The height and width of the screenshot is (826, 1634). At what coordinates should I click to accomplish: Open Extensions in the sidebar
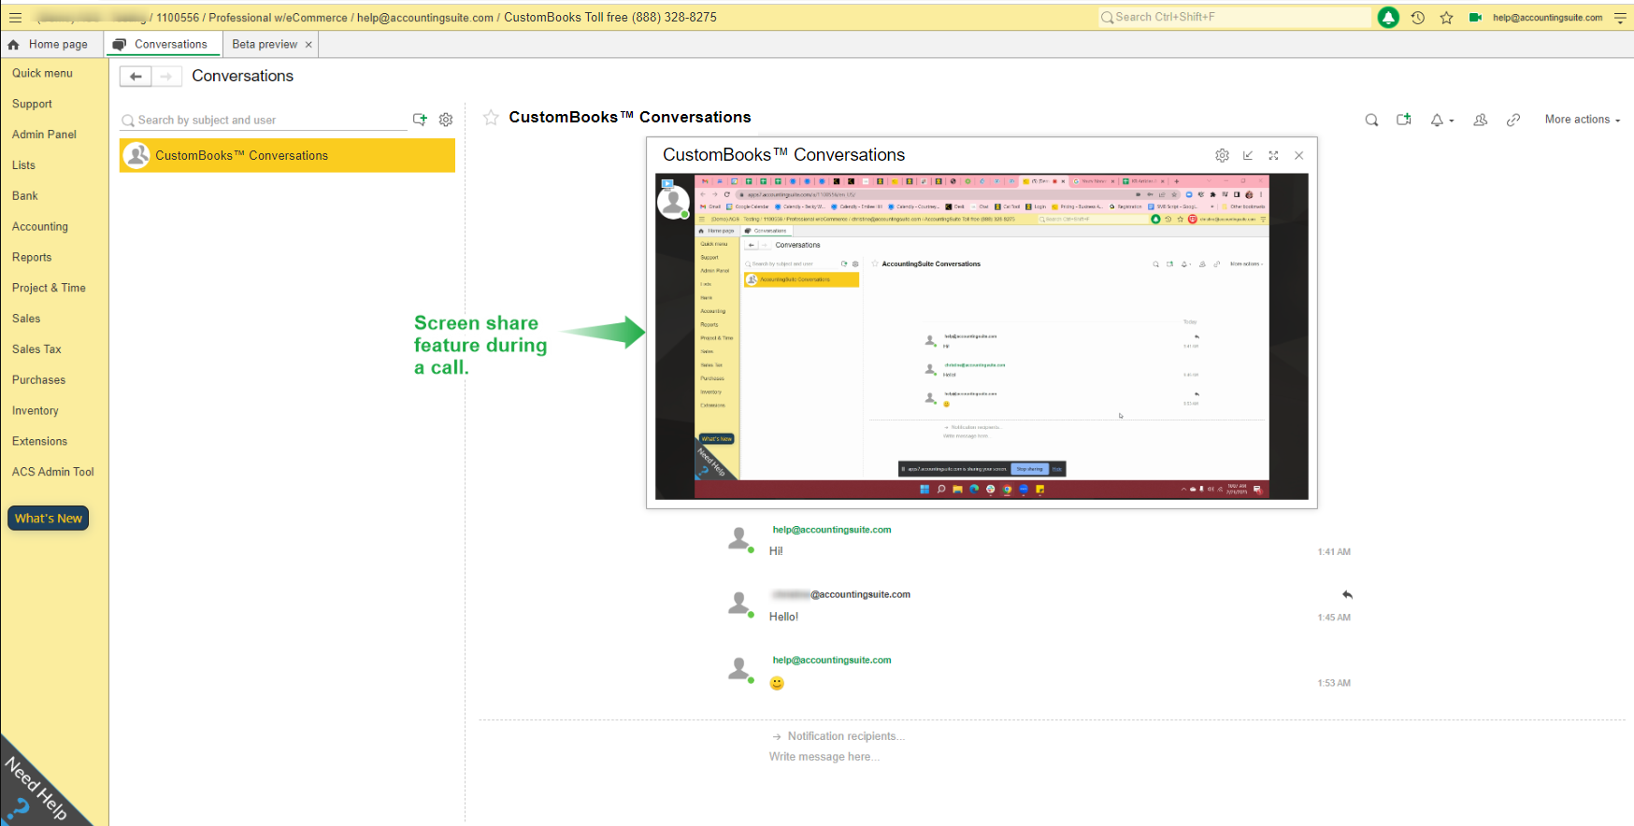39,441
